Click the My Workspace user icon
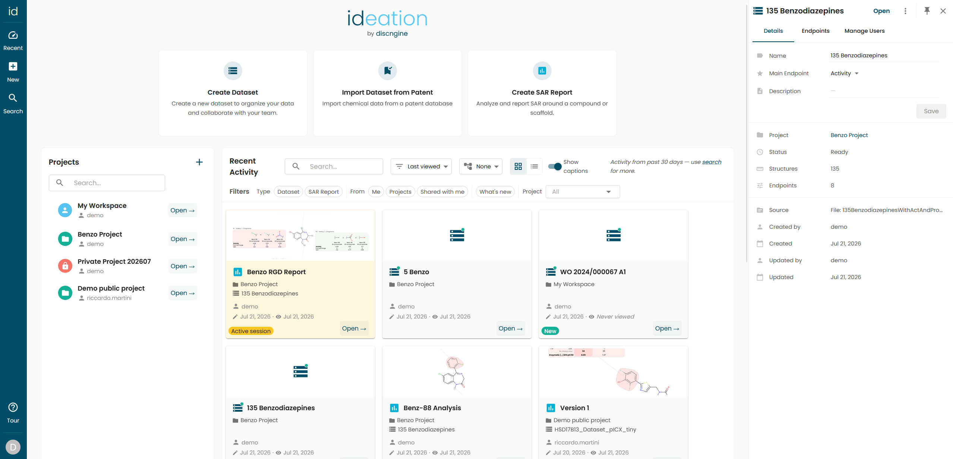The image size is (953, 459). coord(65,210)
